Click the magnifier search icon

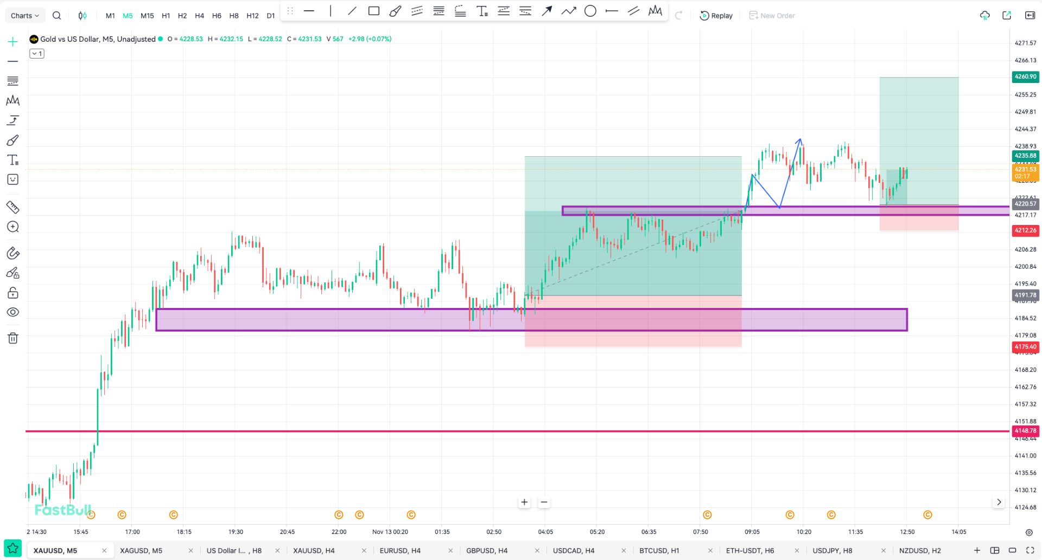click(x=56, y=16)
